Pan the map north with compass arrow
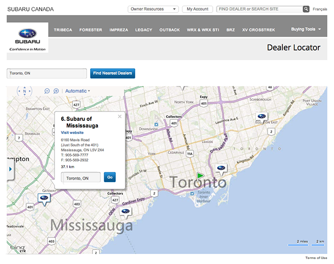Viewport: 334px width, 264px height. point(24,87)
